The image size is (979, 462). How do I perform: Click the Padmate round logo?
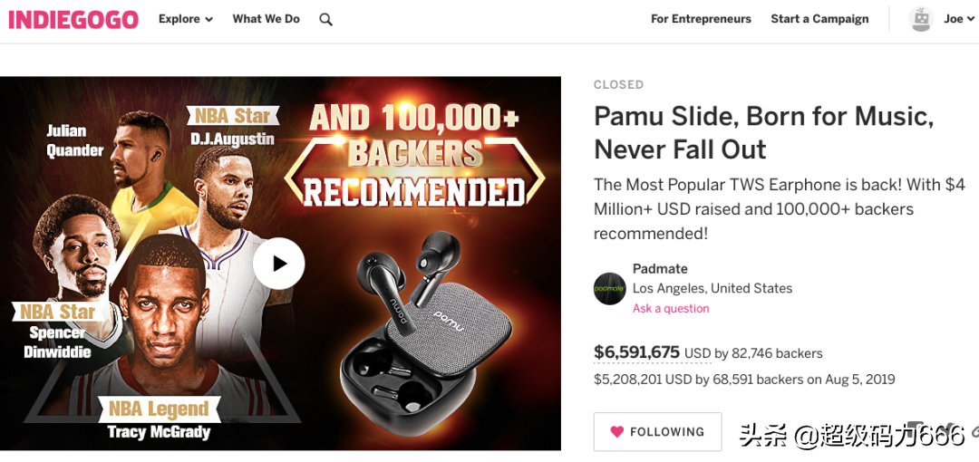point(610,289)
